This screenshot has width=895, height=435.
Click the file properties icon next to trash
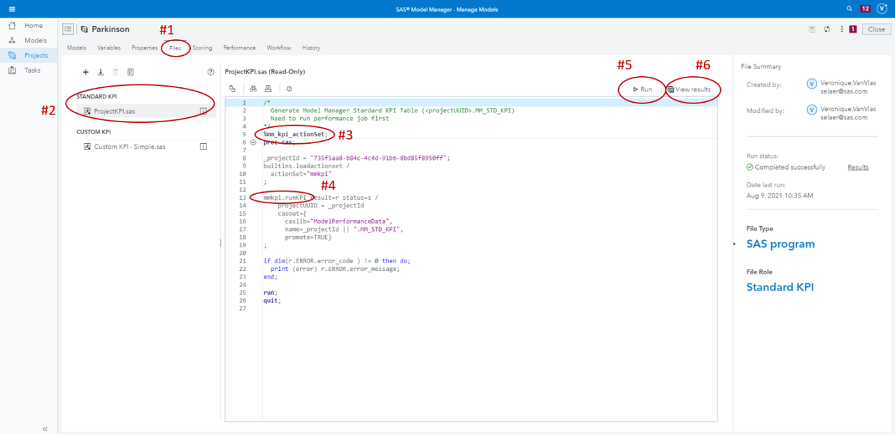tap(131, 72)
